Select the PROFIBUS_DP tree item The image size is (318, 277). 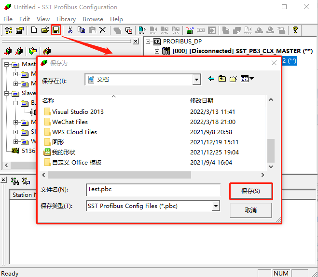click(182, 42)
